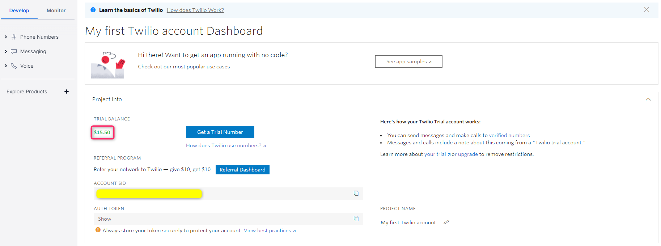Open the Referral Dashboard
The height and width of the screenshot is (246, 661).
click(x=242, y=170)
